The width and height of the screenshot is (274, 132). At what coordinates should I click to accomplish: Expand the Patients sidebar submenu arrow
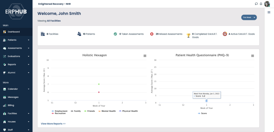tap(28, 40)
